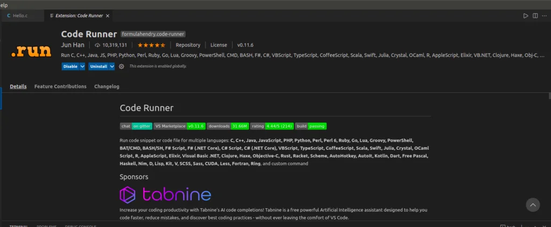Expand the Disable button dropdown arrow

[x=82, y=67]
